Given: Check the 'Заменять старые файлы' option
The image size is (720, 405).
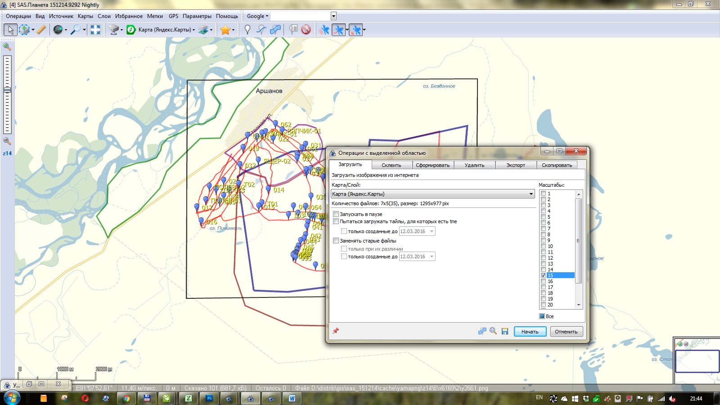Looking at the screenshot, I should point(336,241).
